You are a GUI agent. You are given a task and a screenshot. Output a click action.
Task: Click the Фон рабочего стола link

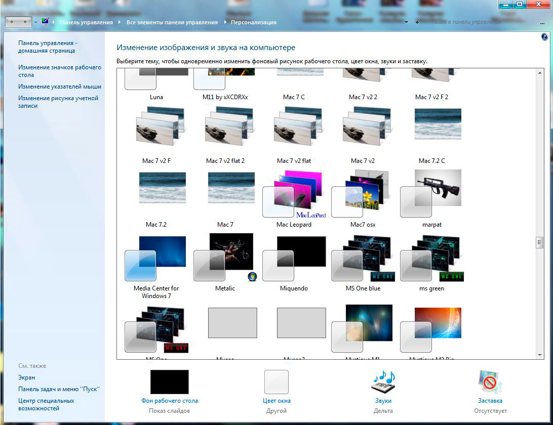[x=170, y=401]
